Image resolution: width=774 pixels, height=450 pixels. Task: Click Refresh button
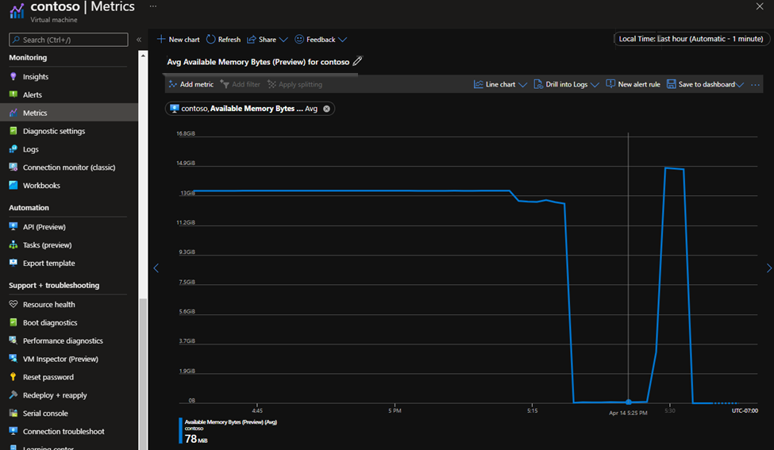point(223,40)
